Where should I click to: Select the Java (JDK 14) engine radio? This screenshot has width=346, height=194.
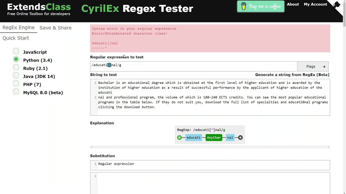coord(16,75)
